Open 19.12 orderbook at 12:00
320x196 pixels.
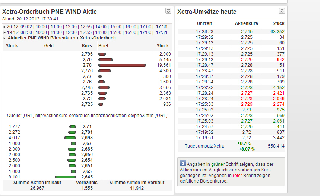(71, 32)
